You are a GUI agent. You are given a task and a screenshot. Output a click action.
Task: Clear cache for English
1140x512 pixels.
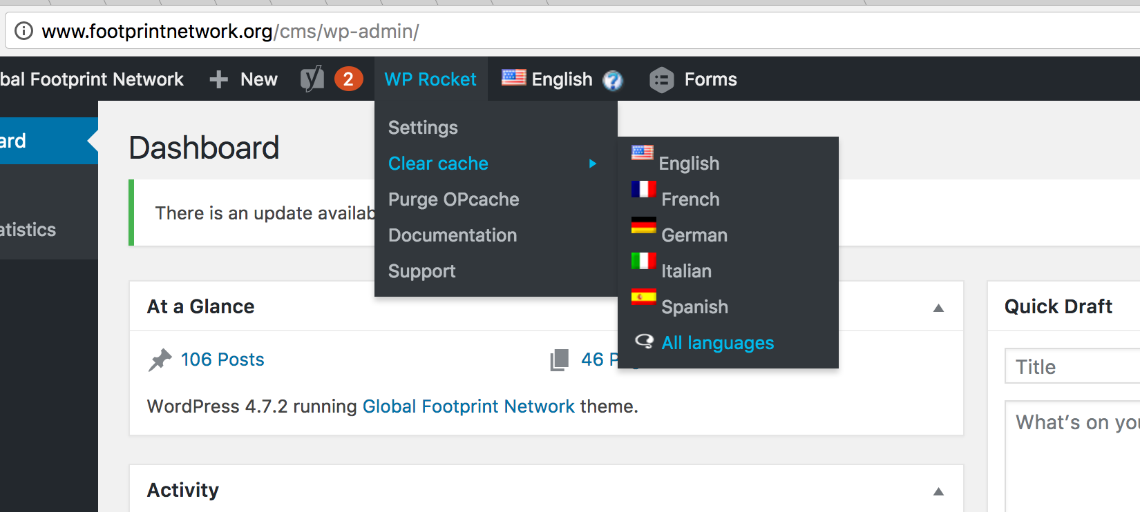(689, 164)
